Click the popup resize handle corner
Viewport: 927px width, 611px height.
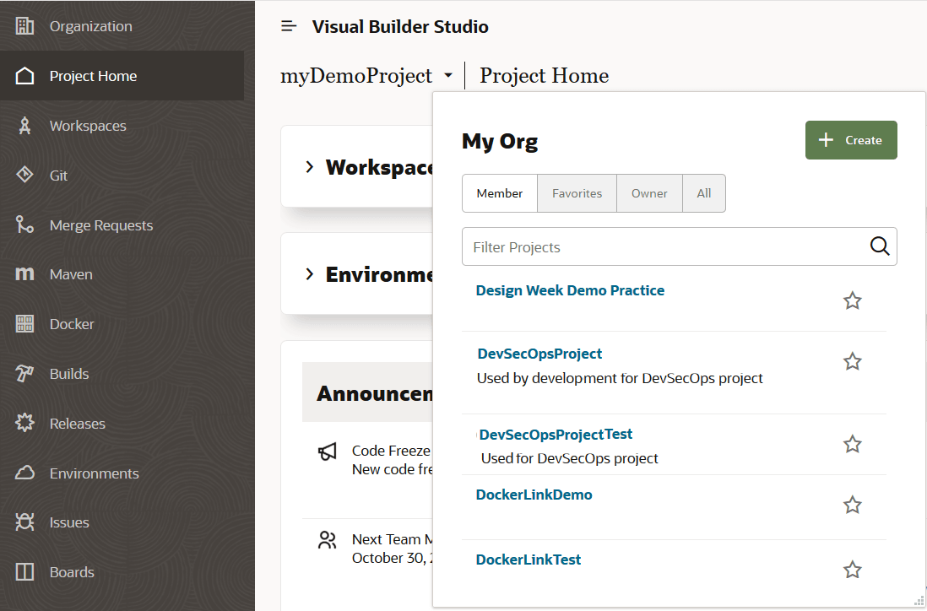[918, 603]
